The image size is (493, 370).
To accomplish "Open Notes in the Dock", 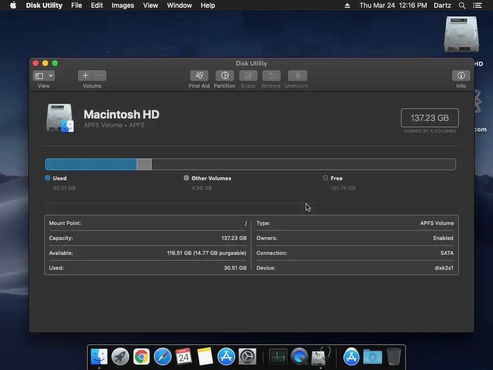I will (205, 357).
